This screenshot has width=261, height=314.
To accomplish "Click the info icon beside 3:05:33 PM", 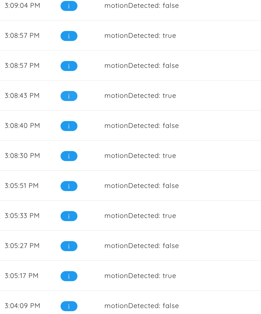I will point(69,216).
